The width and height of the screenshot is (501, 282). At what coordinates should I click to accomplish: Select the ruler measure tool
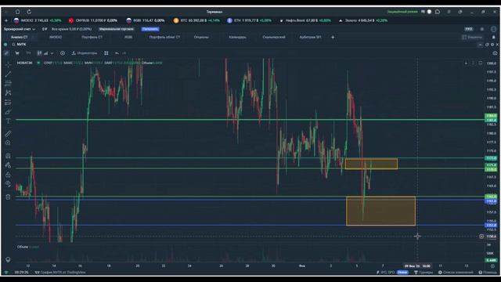9,134
